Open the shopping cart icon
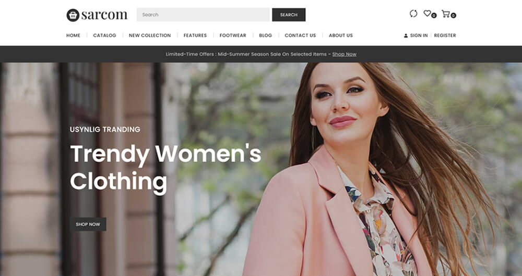522x276 pixels. pyautogui.click(x=445, y=14)
